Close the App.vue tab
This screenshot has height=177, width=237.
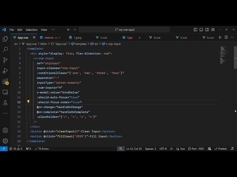[34, 37]
